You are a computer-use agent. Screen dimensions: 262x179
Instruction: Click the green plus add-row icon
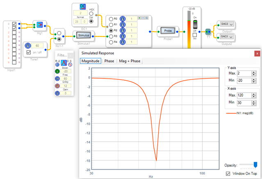(x=139, y=18)
